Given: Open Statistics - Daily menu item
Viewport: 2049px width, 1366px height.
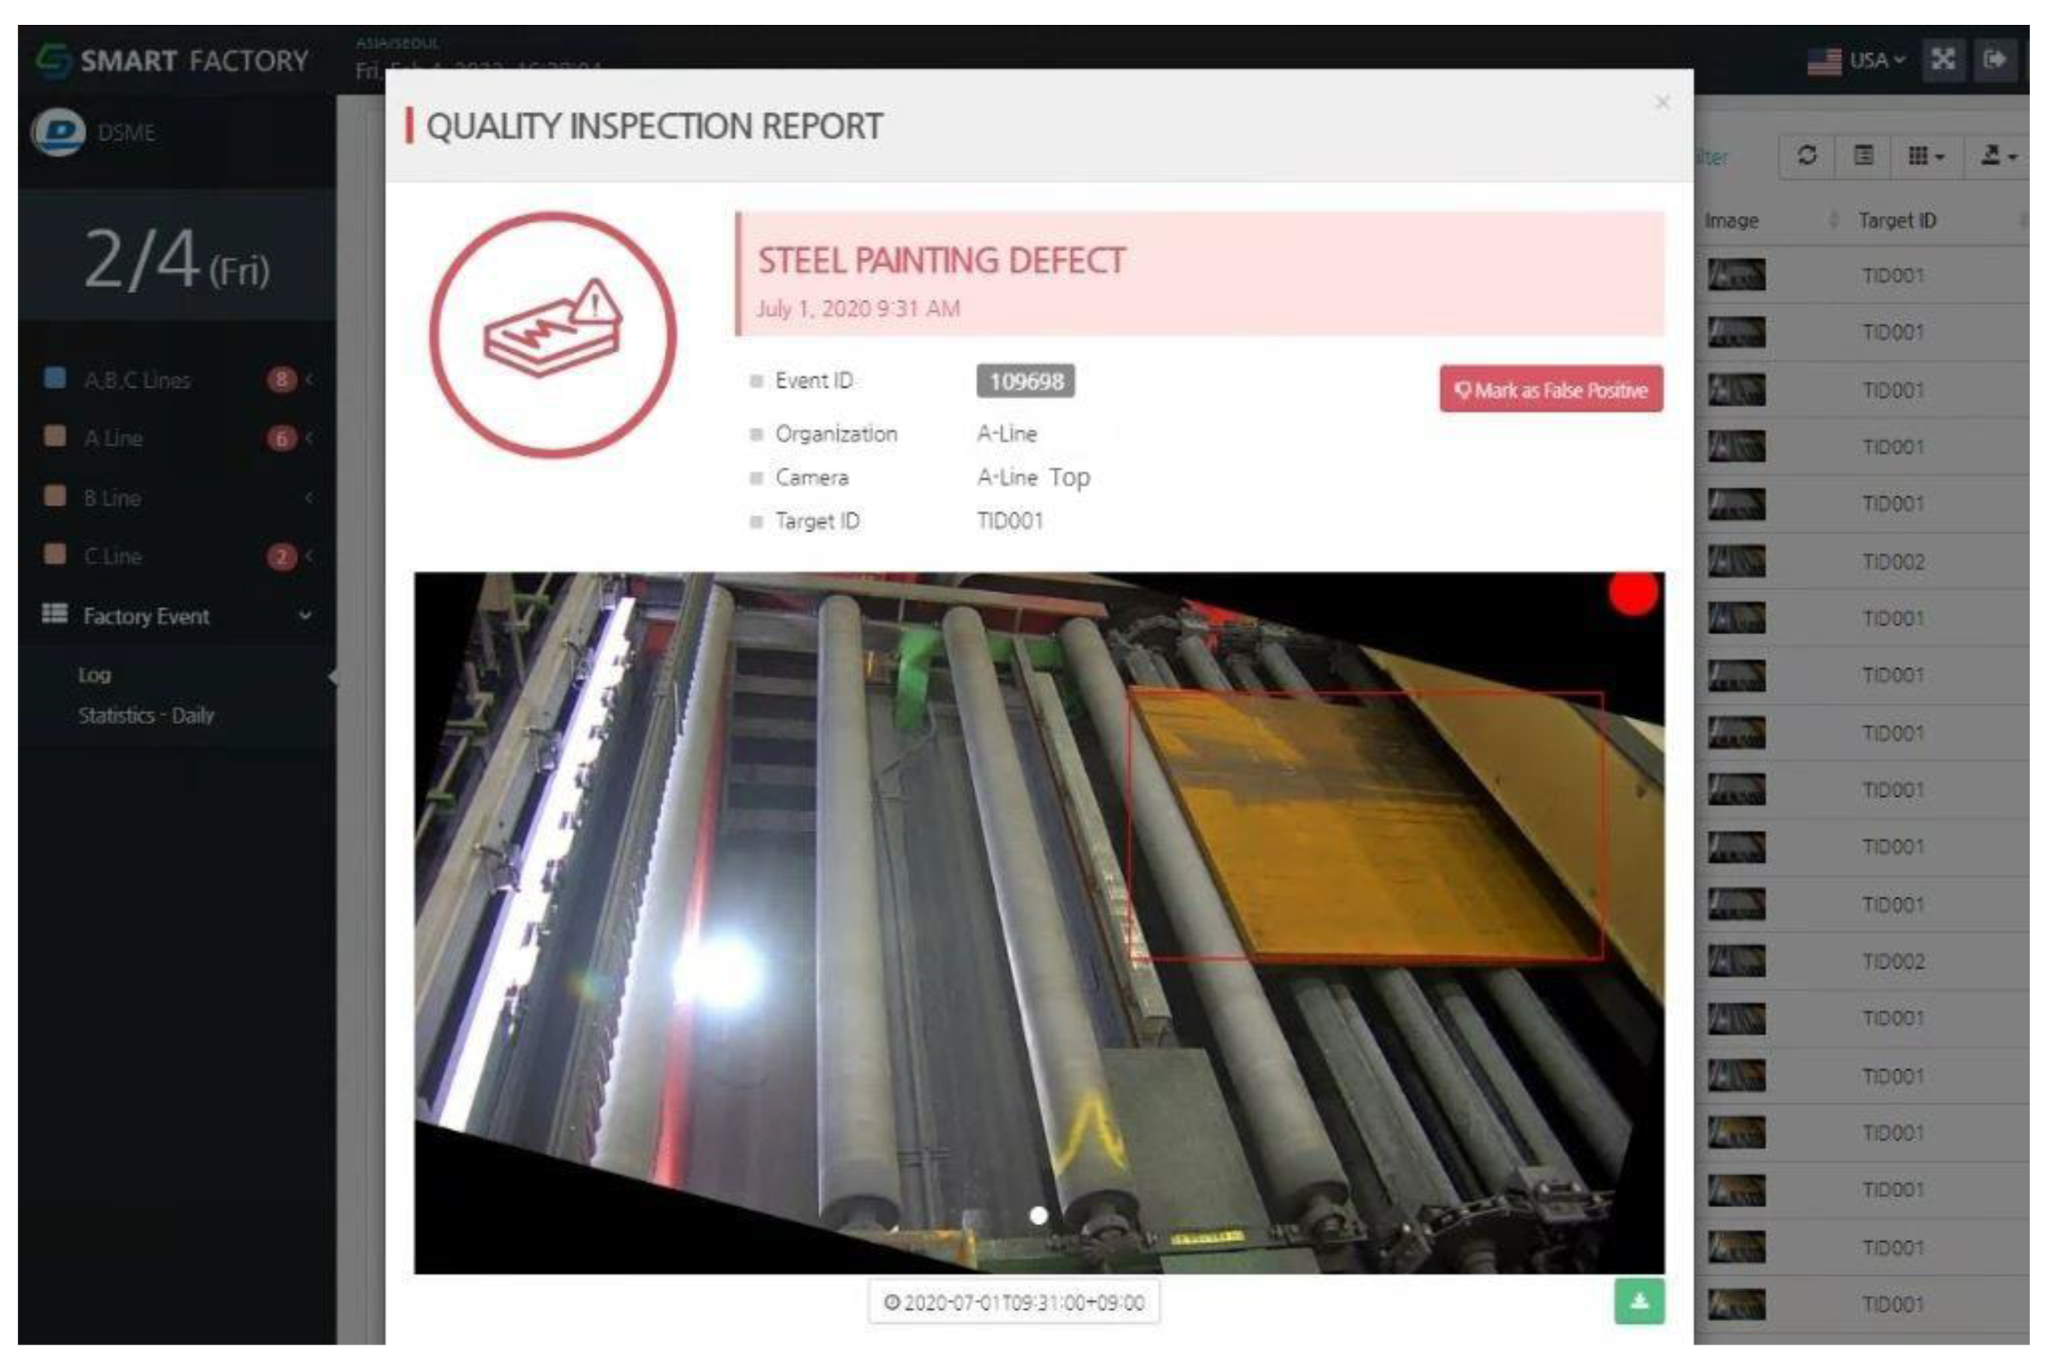Looking at the screenshot, I should (146, 716).
